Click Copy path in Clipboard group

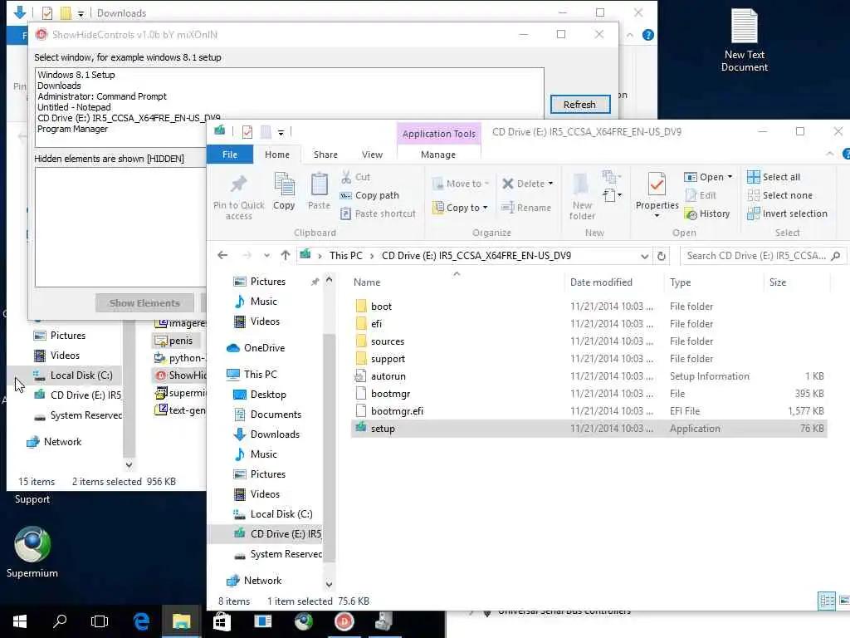coord(369,195)
